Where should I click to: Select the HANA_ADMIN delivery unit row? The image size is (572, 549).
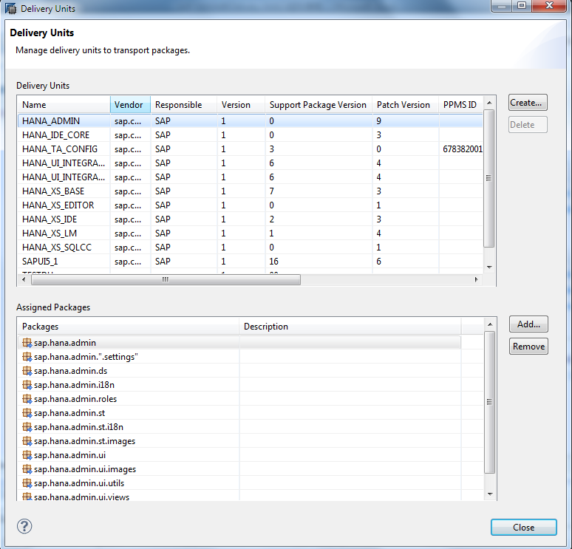click(251, 121)
